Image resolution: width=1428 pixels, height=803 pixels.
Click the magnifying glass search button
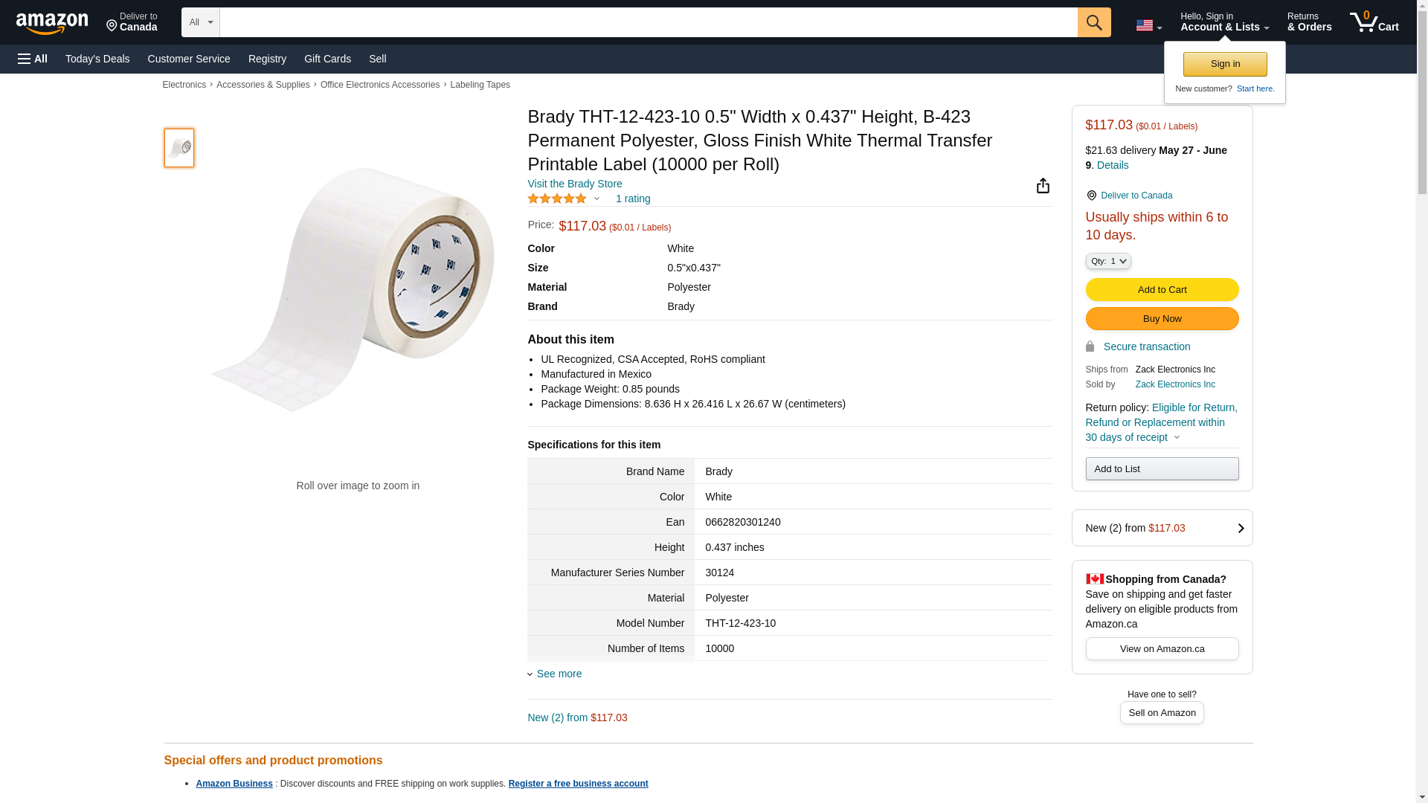(x=1093, y=22)
